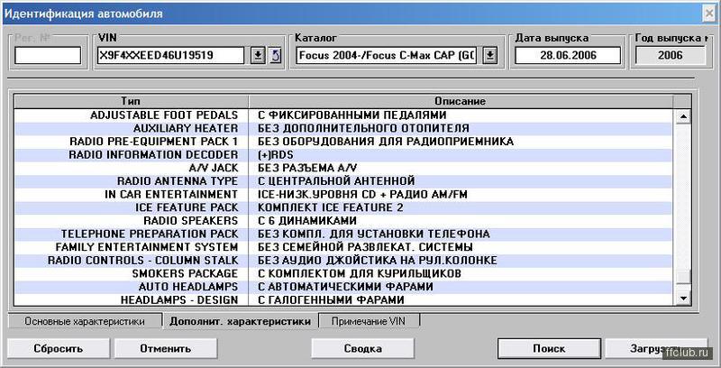Open the Примечание VIN tab

[x=369, y=321]
